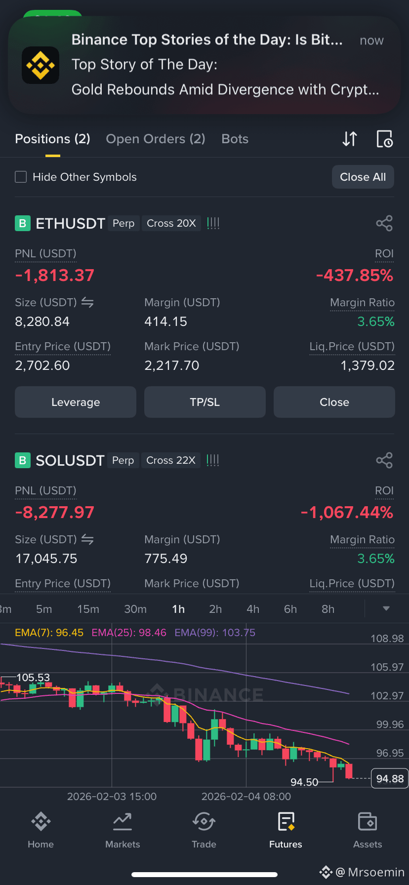
Task: Open the order history clock icon
Action: 384,139
